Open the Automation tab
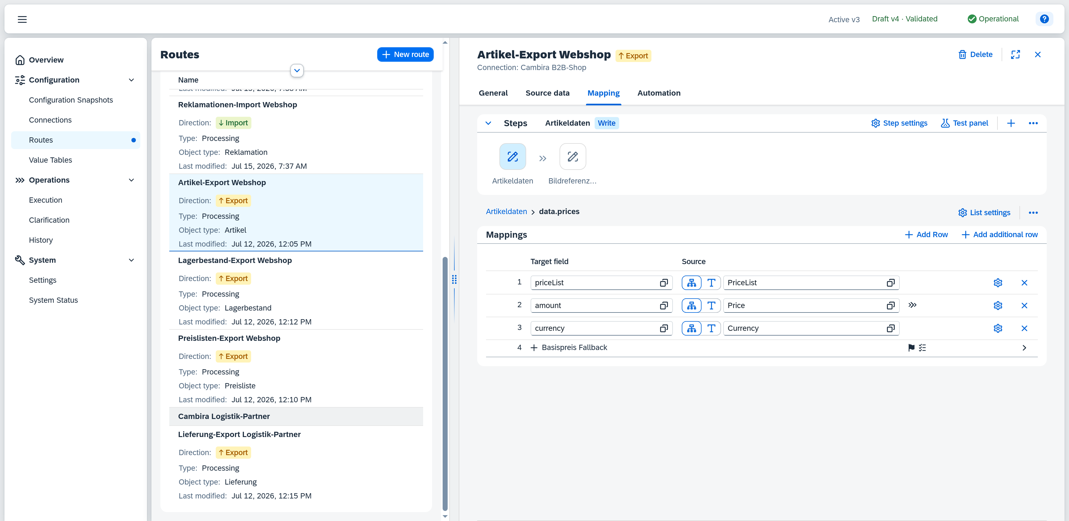1069x521 pixels. point(659,93)
